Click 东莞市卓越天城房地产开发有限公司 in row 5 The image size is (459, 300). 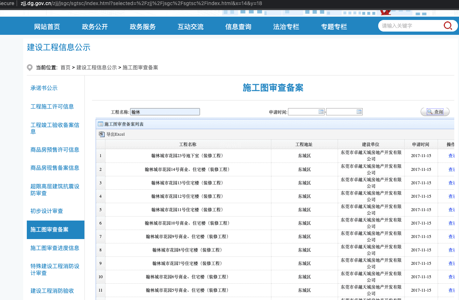tap(371, 210)
